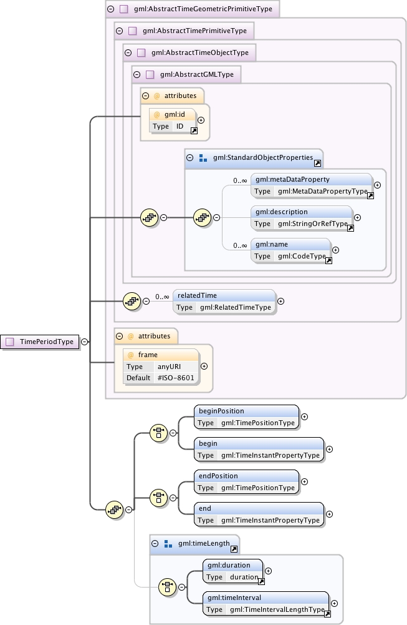407x625 pixels.
Task: Follow the reference arrow on gml:name
Action: [x=328, y=261]
